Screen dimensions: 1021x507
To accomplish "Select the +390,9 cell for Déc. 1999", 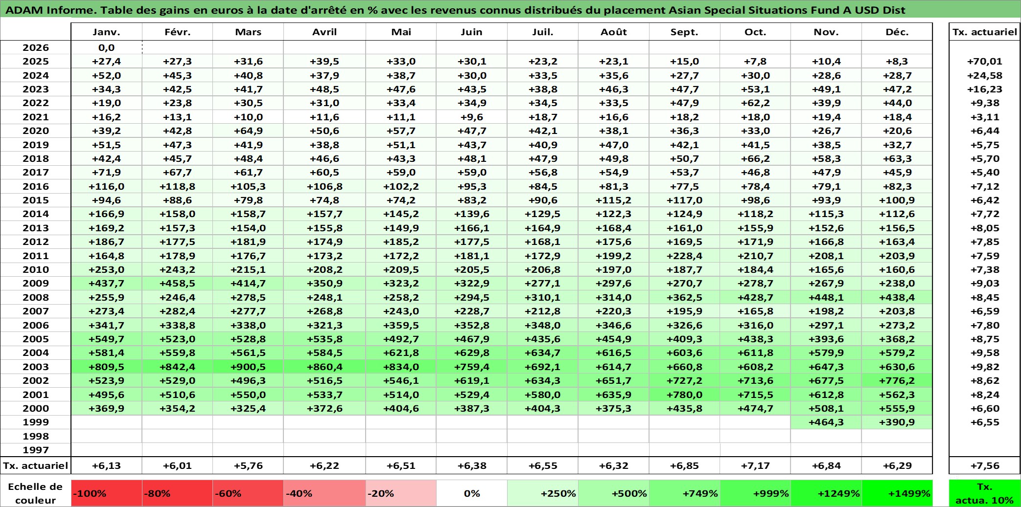I will point(897,422).
